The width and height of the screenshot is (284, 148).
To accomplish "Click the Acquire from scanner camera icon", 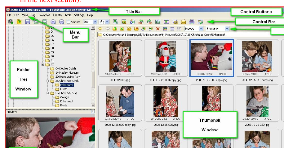I will 11,22.
